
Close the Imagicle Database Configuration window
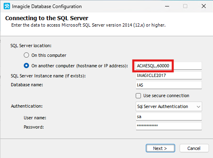click(x=204, y=6)
